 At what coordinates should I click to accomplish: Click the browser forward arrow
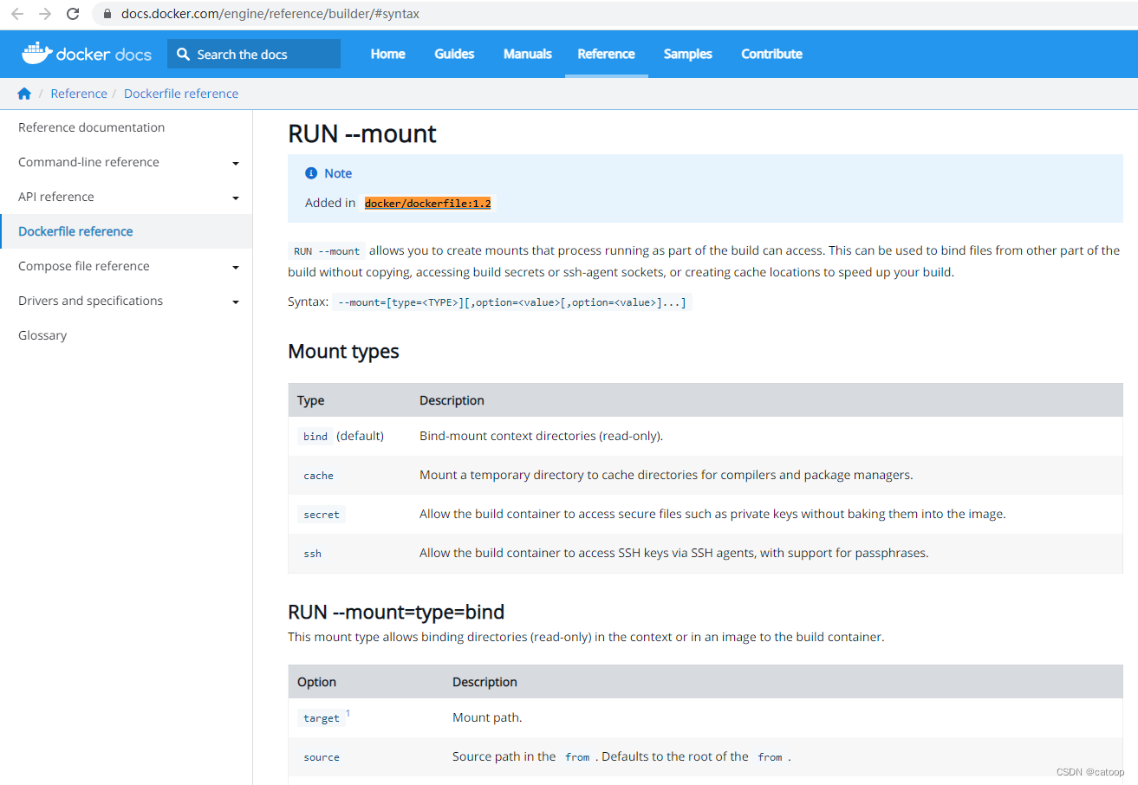click(x=45, y=14)
